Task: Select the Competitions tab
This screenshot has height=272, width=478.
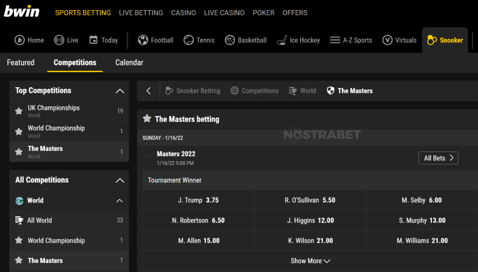Action: coord(75,63)
